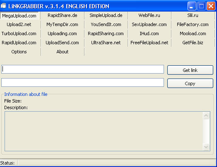Click the description scrollbar up arrow

coord(206,115)
